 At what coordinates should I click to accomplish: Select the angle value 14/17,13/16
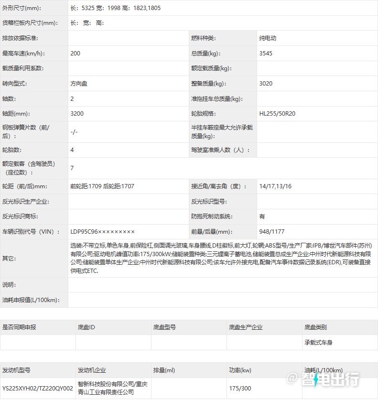click(x=275, y=186)
